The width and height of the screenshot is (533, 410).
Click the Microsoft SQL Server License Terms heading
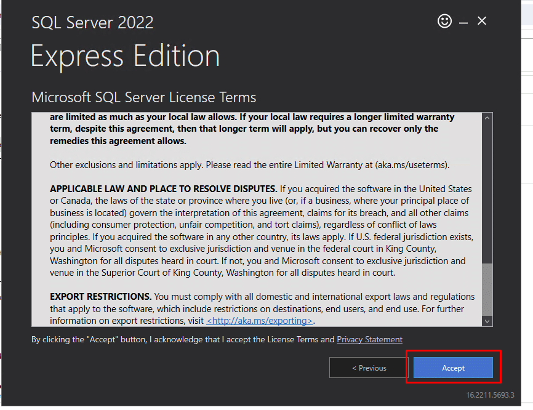point(144,97)
